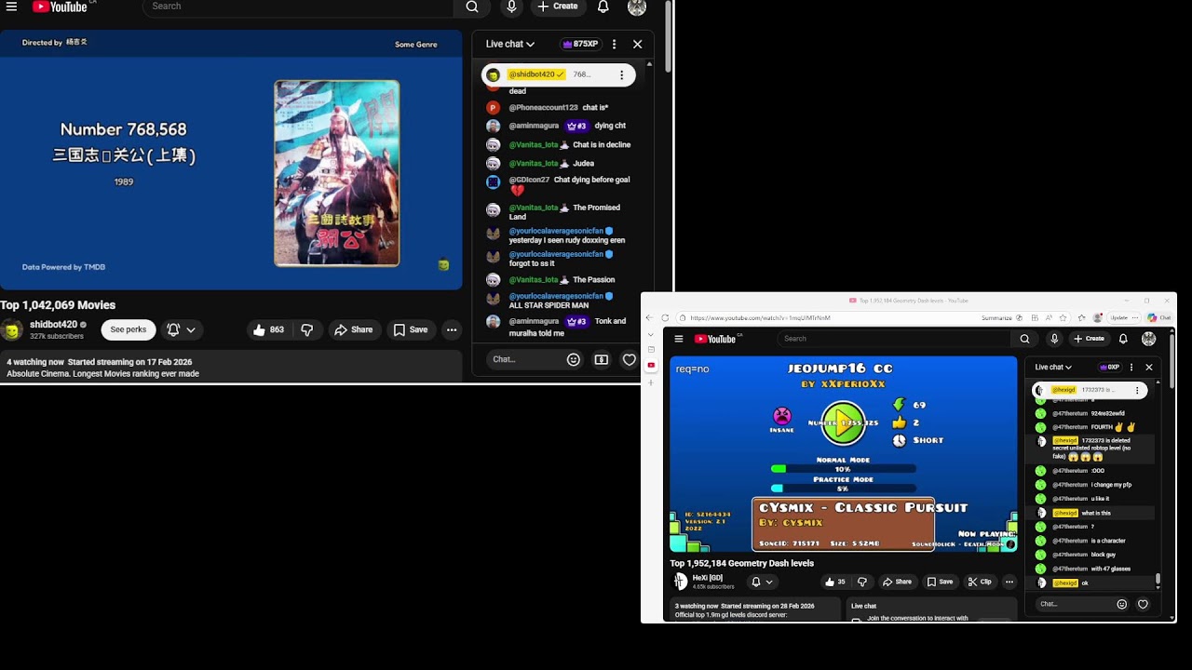The width and height of the screenshot is (1192, 670).
Task: Click the Super Chat dollar icon in left chat
Action: click(x=602, y=359)
